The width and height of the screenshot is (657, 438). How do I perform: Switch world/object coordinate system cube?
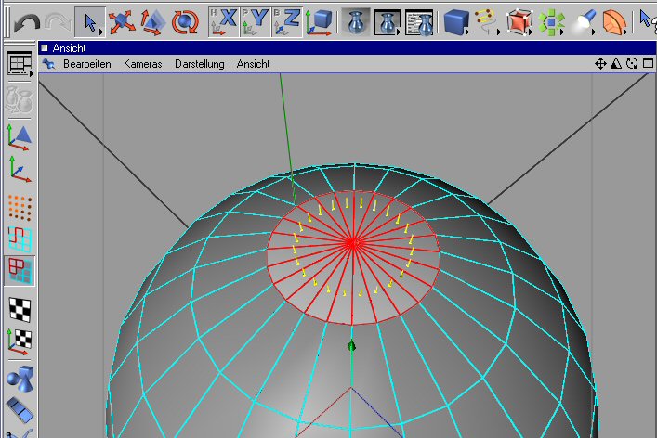tap(320, 20)
